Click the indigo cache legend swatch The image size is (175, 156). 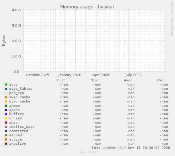[6, 110]
